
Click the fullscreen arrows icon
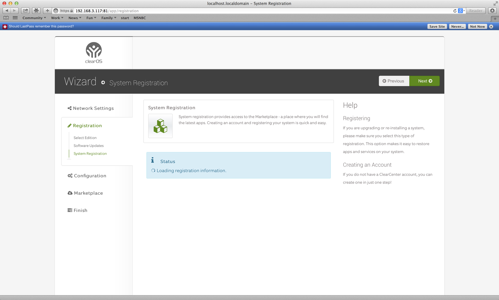(495, 4)
